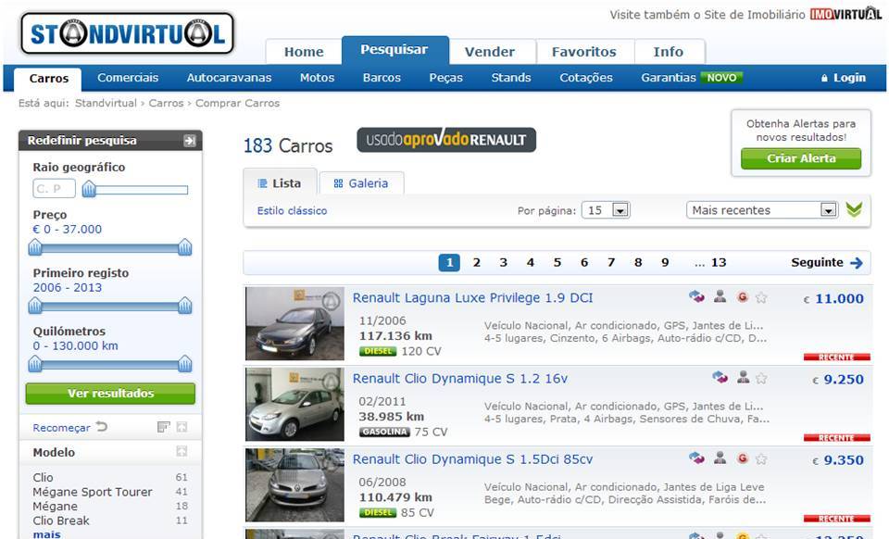Click the dealer icon on Clio 1.5Dci 85cv listing

720,458
